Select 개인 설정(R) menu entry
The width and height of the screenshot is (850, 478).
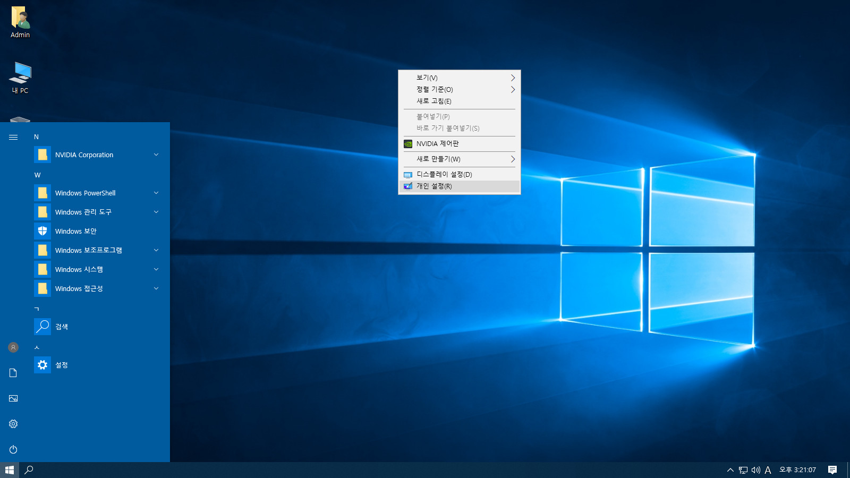(460, 186)
